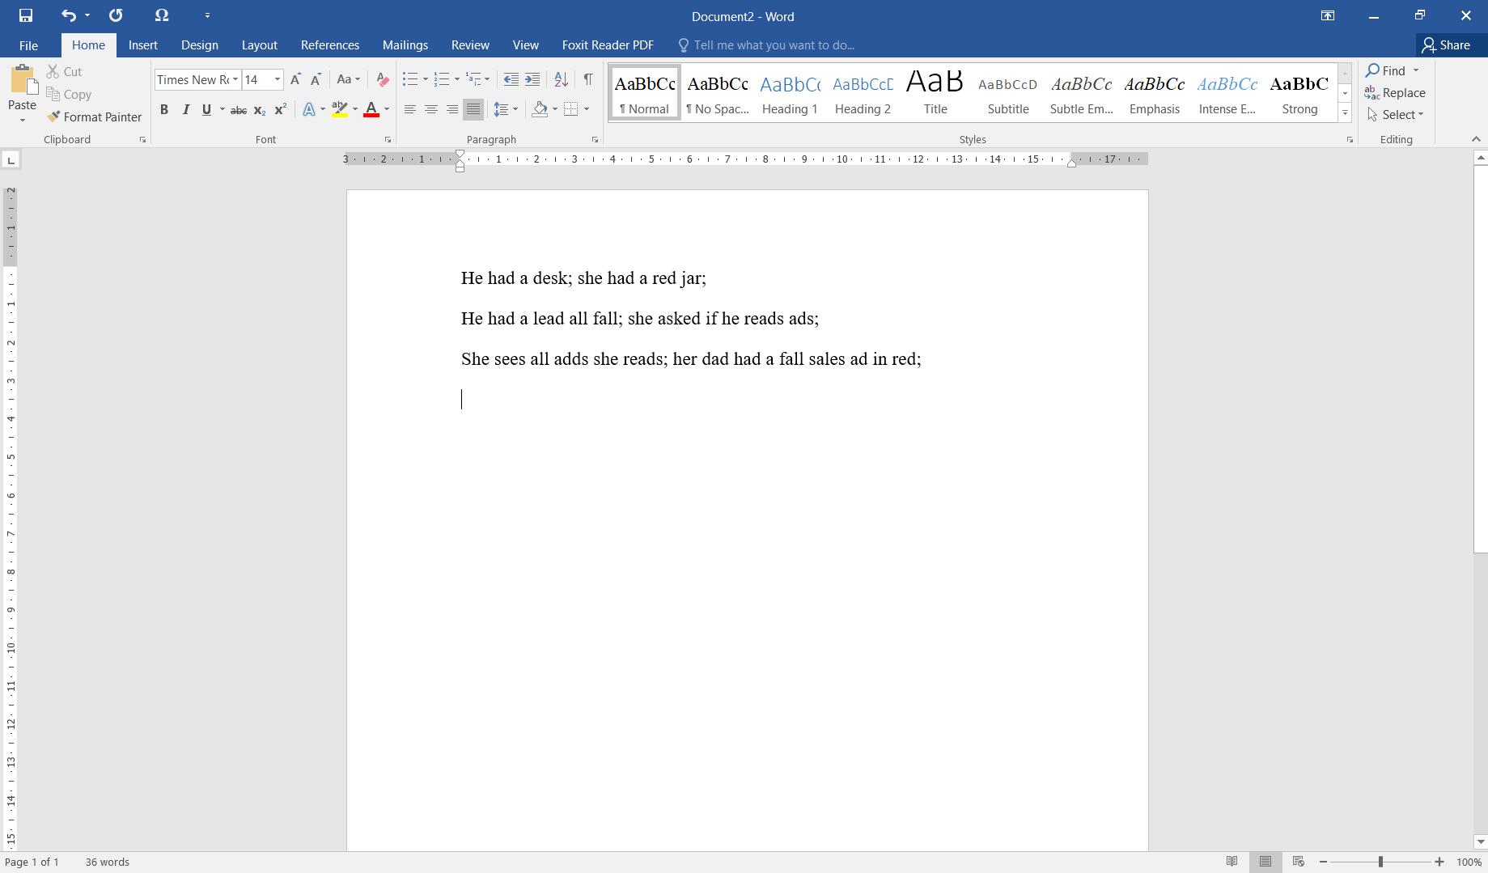Open the font color dropdown arrow
The width and height of the screenshot is (1488, 873).
click(x=387, y=109)
